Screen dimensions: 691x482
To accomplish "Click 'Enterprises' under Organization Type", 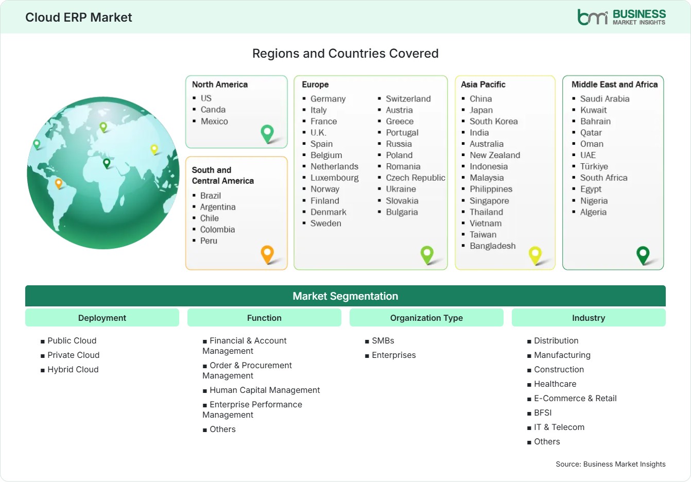I will point(394,355).
